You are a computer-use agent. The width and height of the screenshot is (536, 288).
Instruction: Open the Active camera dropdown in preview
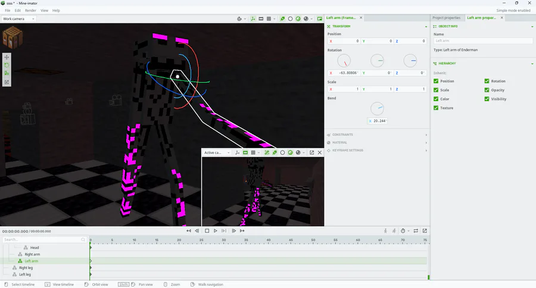coord(217,153)
